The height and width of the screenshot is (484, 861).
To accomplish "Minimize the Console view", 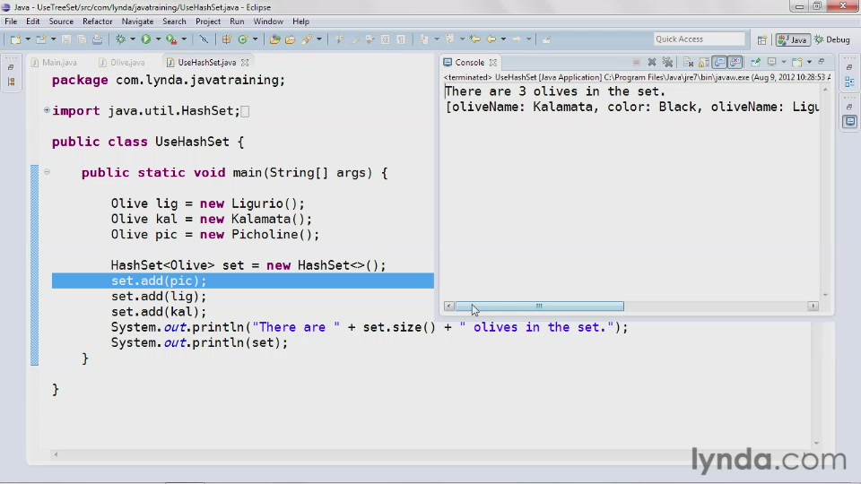I will (822, 62).
